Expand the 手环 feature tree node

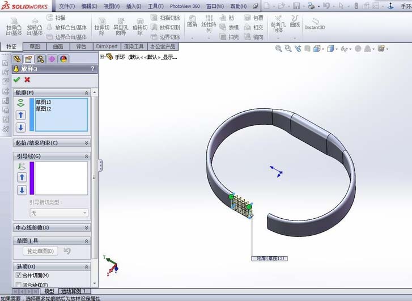[103, 57]
